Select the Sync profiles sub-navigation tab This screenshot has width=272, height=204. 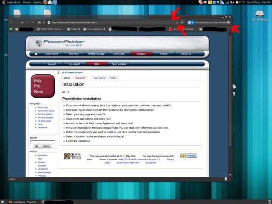[119, 64]
